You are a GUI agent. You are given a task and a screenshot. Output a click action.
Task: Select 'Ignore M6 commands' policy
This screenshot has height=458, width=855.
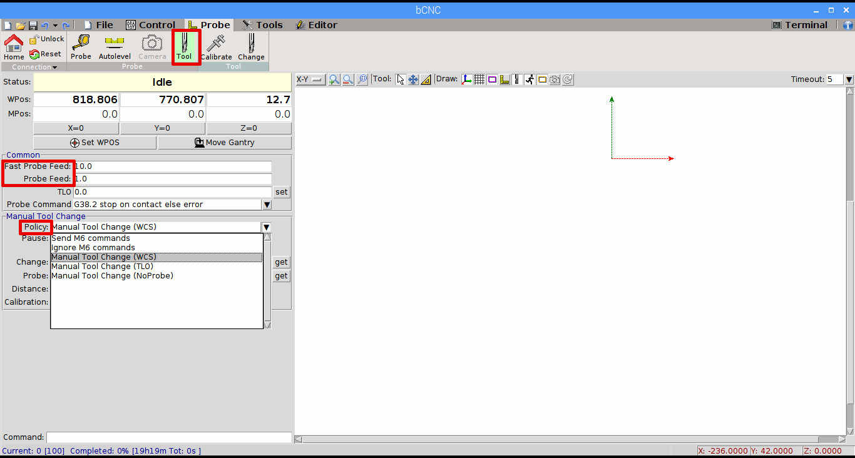click(x=156, y=248)
